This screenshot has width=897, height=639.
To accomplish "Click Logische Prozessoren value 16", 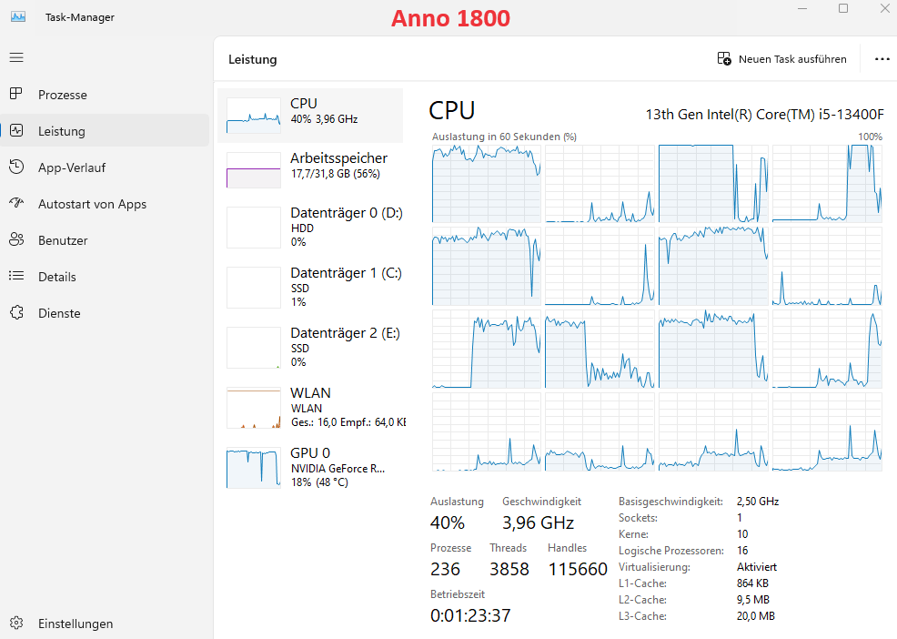I will pyautogui.click(x=742, y=551).
